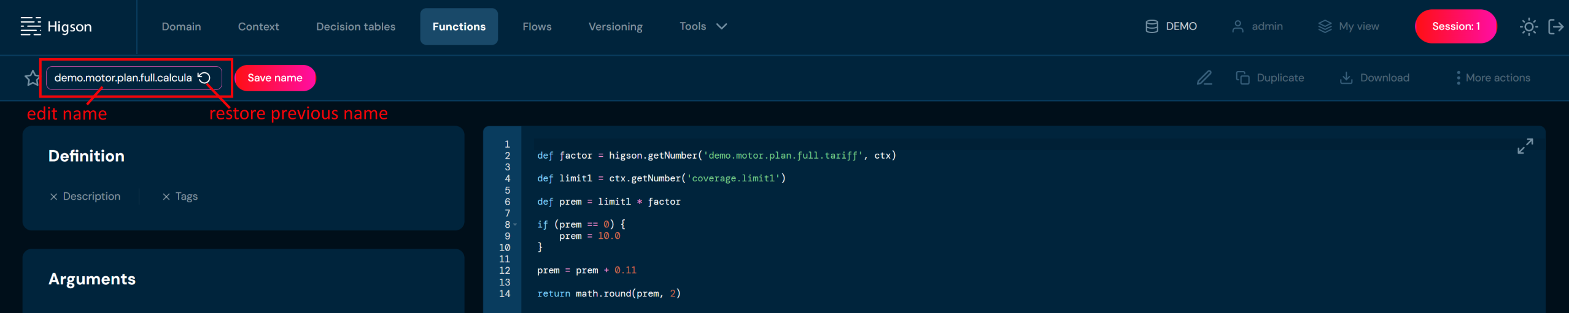Duplicate the current function
This screenshot has width=1569, height=313.
(x=1269, y=78)
